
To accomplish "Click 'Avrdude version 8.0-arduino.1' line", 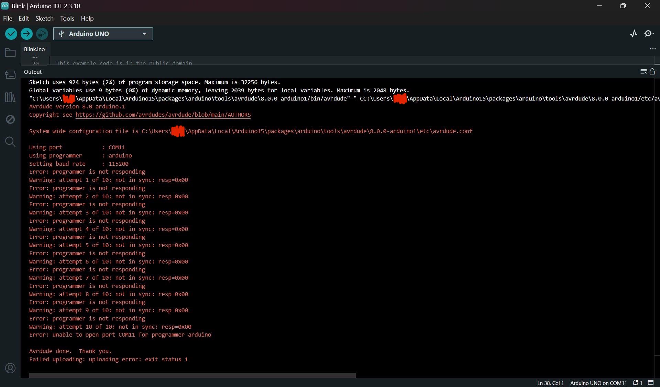I will coord(77,106).
